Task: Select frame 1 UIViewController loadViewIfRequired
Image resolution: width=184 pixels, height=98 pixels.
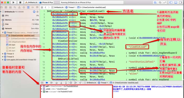Action: (20, 39)
